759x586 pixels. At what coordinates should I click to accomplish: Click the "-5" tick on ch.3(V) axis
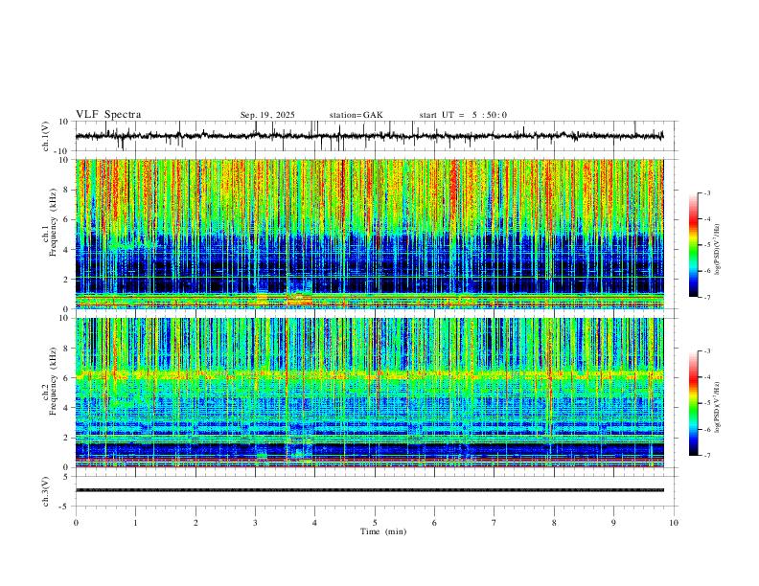(x=64, y=507)
